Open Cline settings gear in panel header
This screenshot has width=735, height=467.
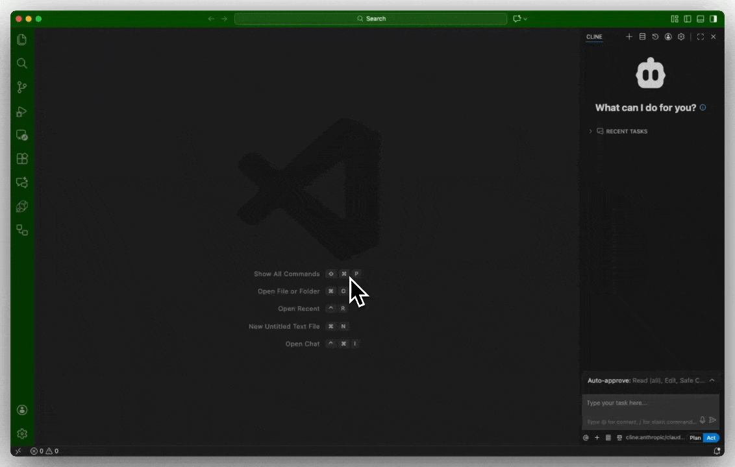tap(681, 36)
